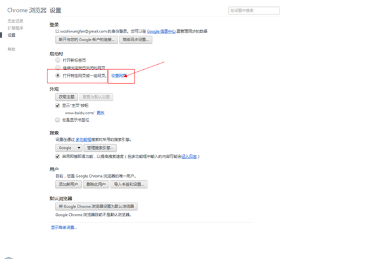Select 打开新标签页 radio option
Screen dimensions: 366x259
click(x=58, y=60)
